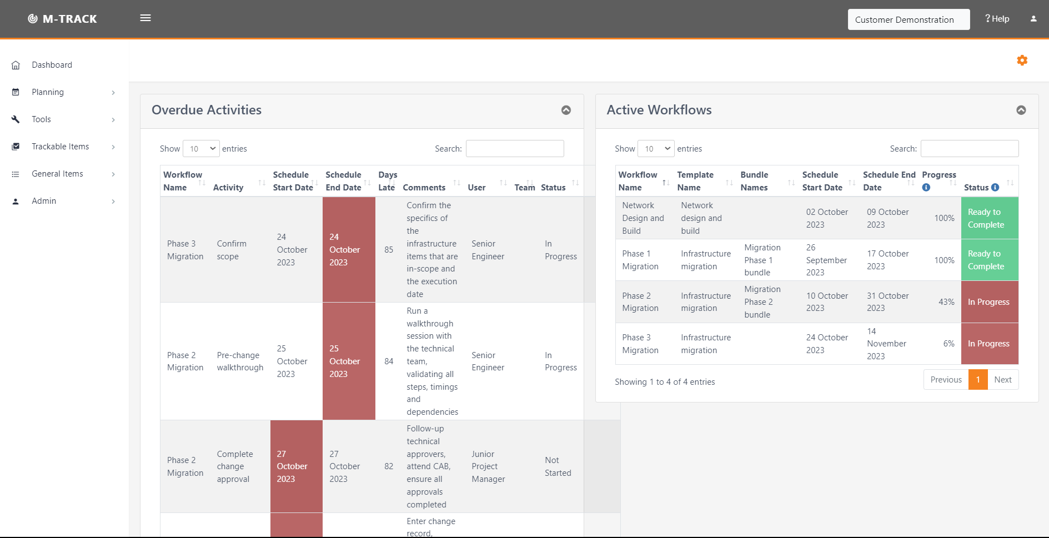1049x538 pixels.
Task: Sort Active Workflows by Workflow Name
Action: pos(644,181)
